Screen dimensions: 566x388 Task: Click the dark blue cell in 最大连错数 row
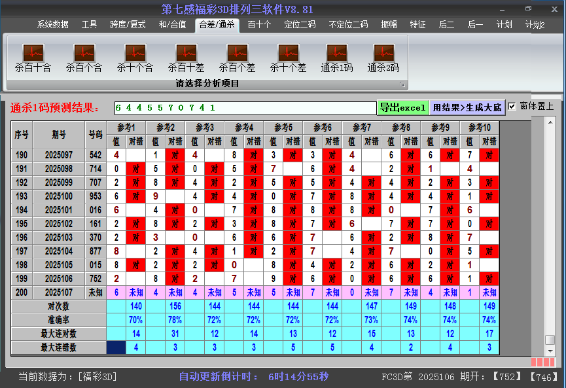click(116, 347)
